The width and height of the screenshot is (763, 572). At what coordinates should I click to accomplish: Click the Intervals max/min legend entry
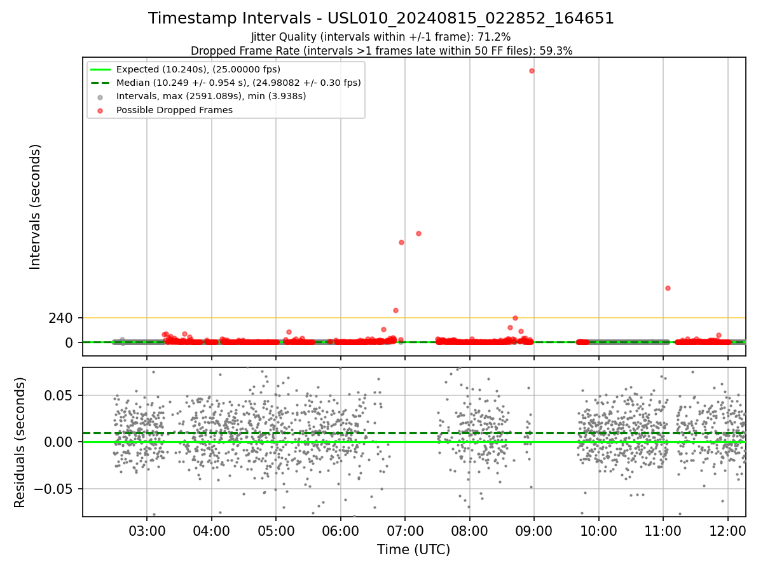click(x=211, y=96)
